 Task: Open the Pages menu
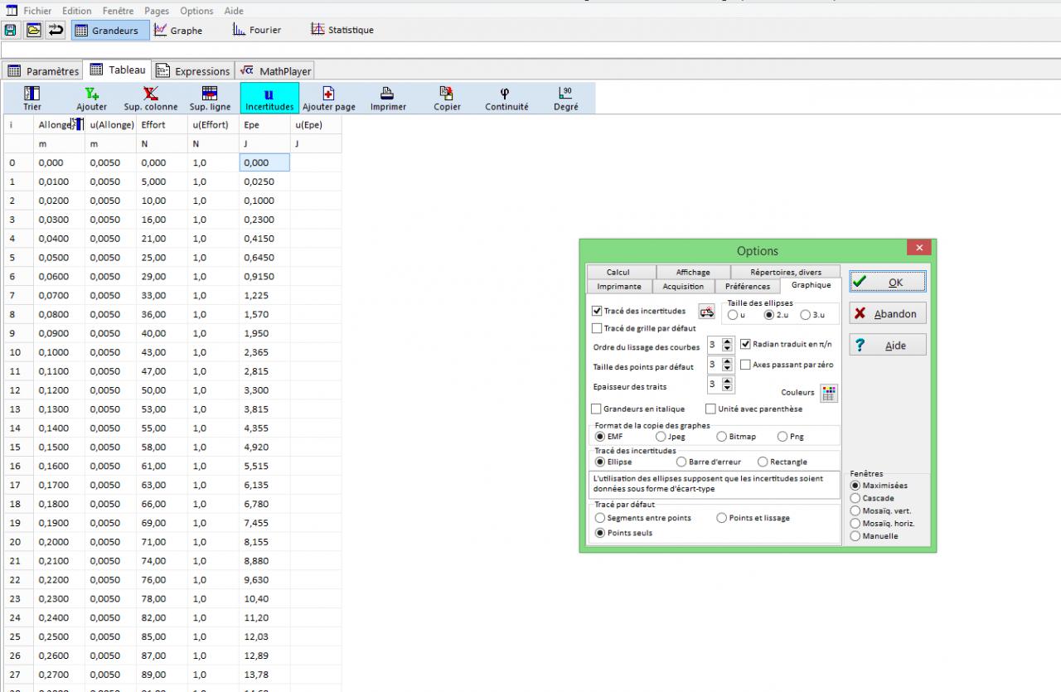[x=157, y=11]
